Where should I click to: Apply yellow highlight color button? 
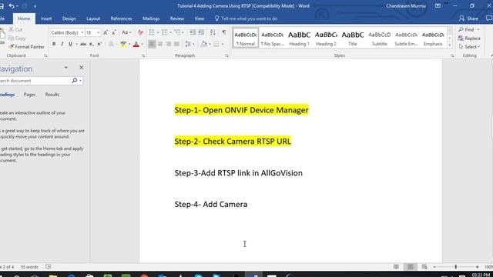click(x=123, y=44)
